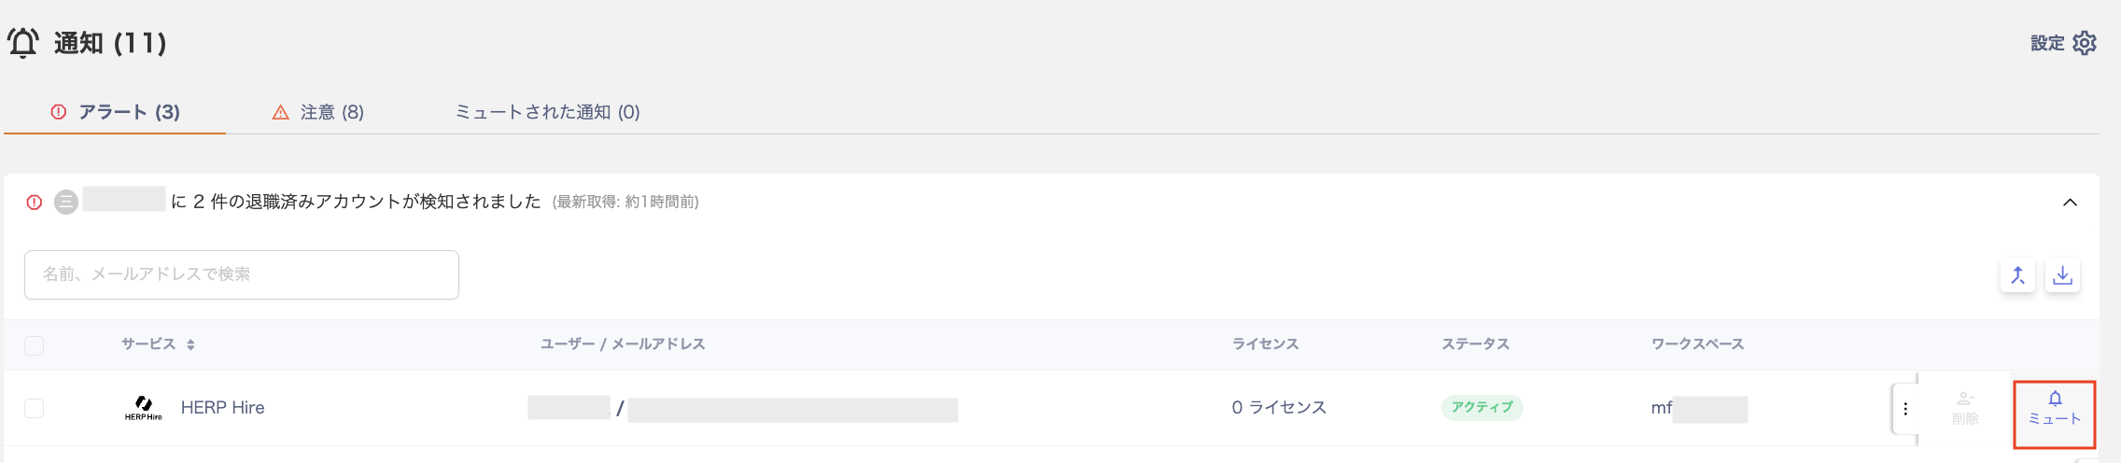Check the HERP Hire row checkbox
Screen dimensions: 2121x463
pos(35,408)
